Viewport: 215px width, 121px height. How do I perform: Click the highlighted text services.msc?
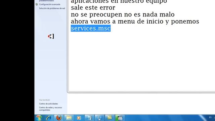[x=91, y=28]
